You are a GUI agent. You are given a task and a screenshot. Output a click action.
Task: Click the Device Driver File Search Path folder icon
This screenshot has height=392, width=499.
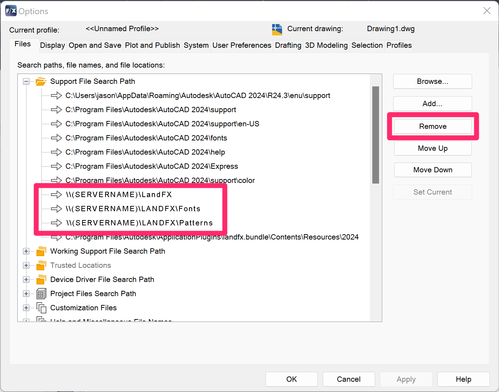pyautogui.click(x=41, y=279)
